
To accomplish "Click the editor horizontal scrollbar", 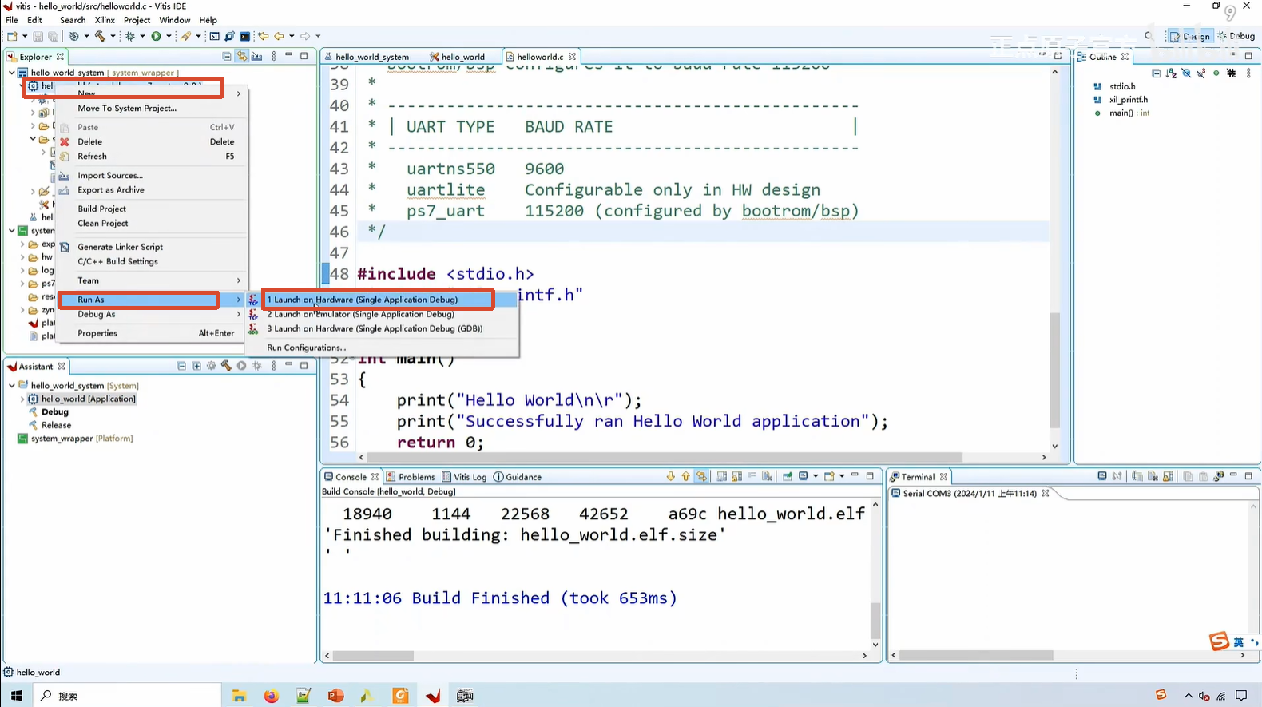I will click(665, 458).
